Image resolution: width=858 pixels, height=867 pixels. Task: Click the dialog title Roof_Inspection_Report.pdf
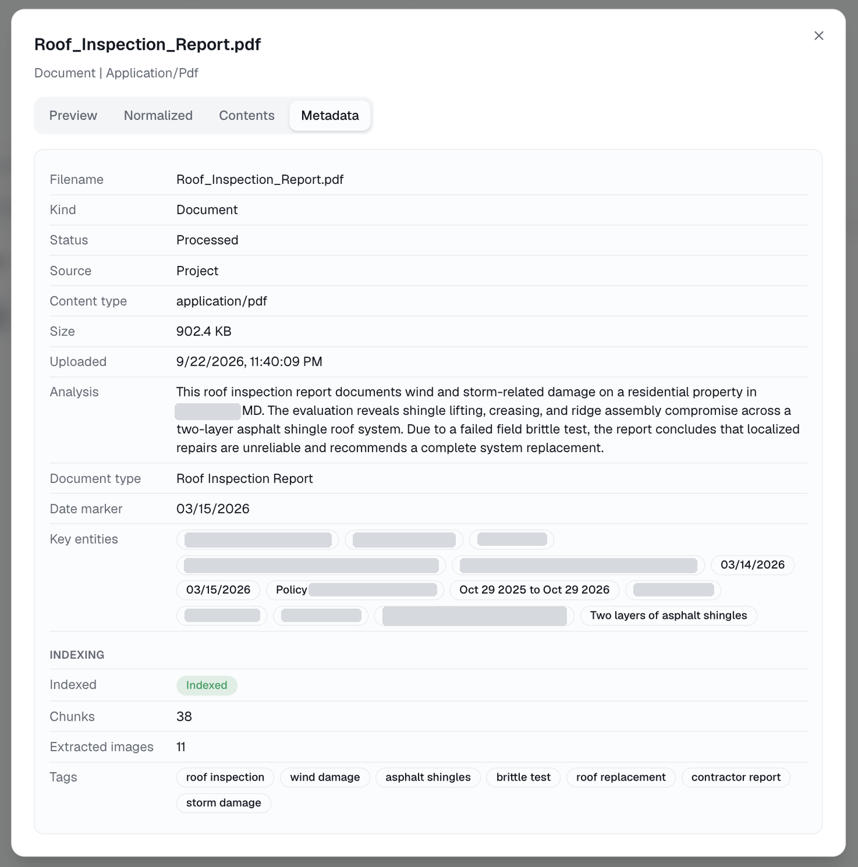pos(148,44)
